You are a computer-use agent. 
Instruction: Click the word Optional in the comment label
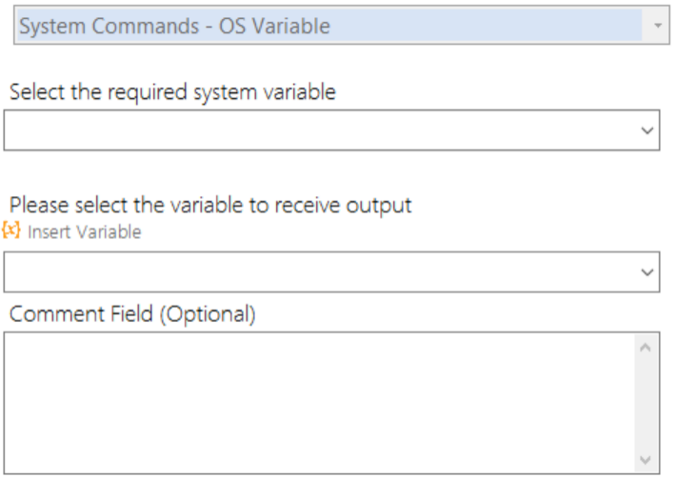(x=209, y=314)
